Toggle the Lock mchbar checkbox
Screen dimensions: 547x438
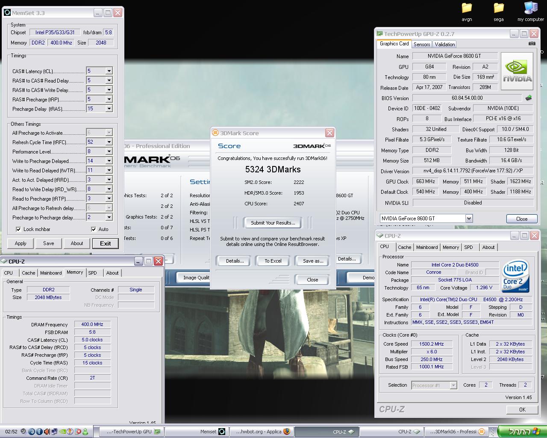pyautogui.click(x=18, y=229)
